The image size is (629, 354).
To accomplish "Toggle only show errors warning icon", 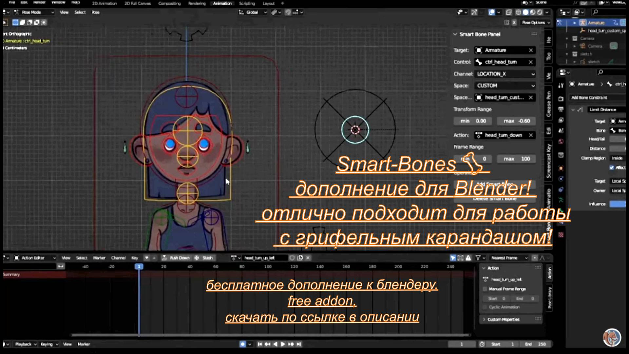I will pyautogui.click(x=468, y=258).
